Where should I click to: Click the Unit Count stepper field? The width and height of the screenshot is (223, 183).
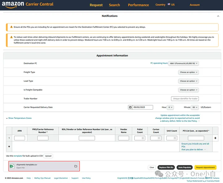tap(172, 138)
